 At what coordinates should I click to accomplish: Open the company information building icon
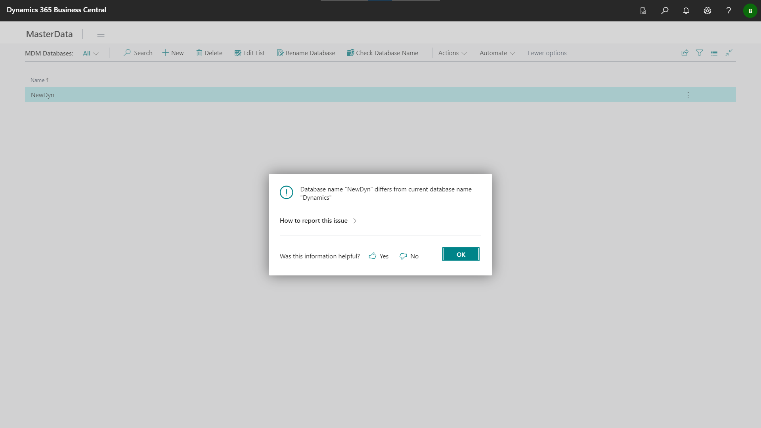(643, 11)
